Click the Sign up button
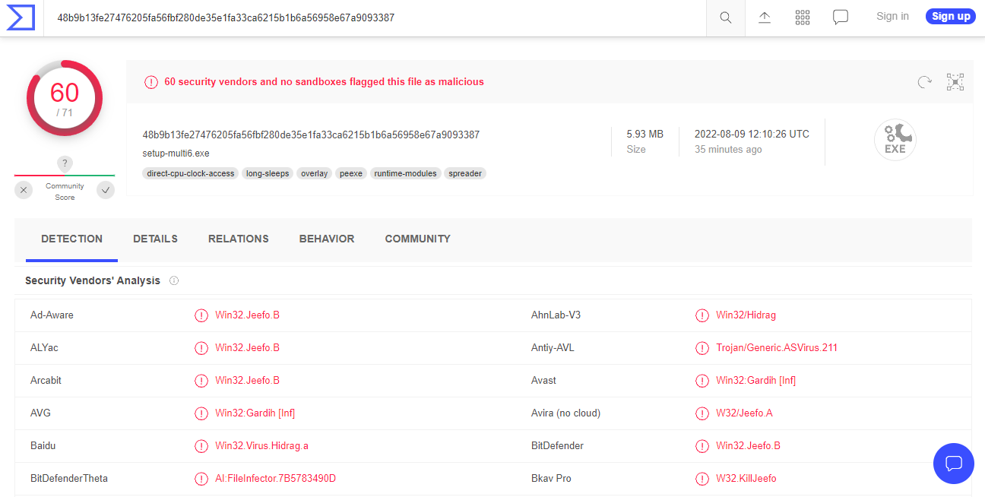The height and width of the screenshot is (497, 985). (951, 16)
